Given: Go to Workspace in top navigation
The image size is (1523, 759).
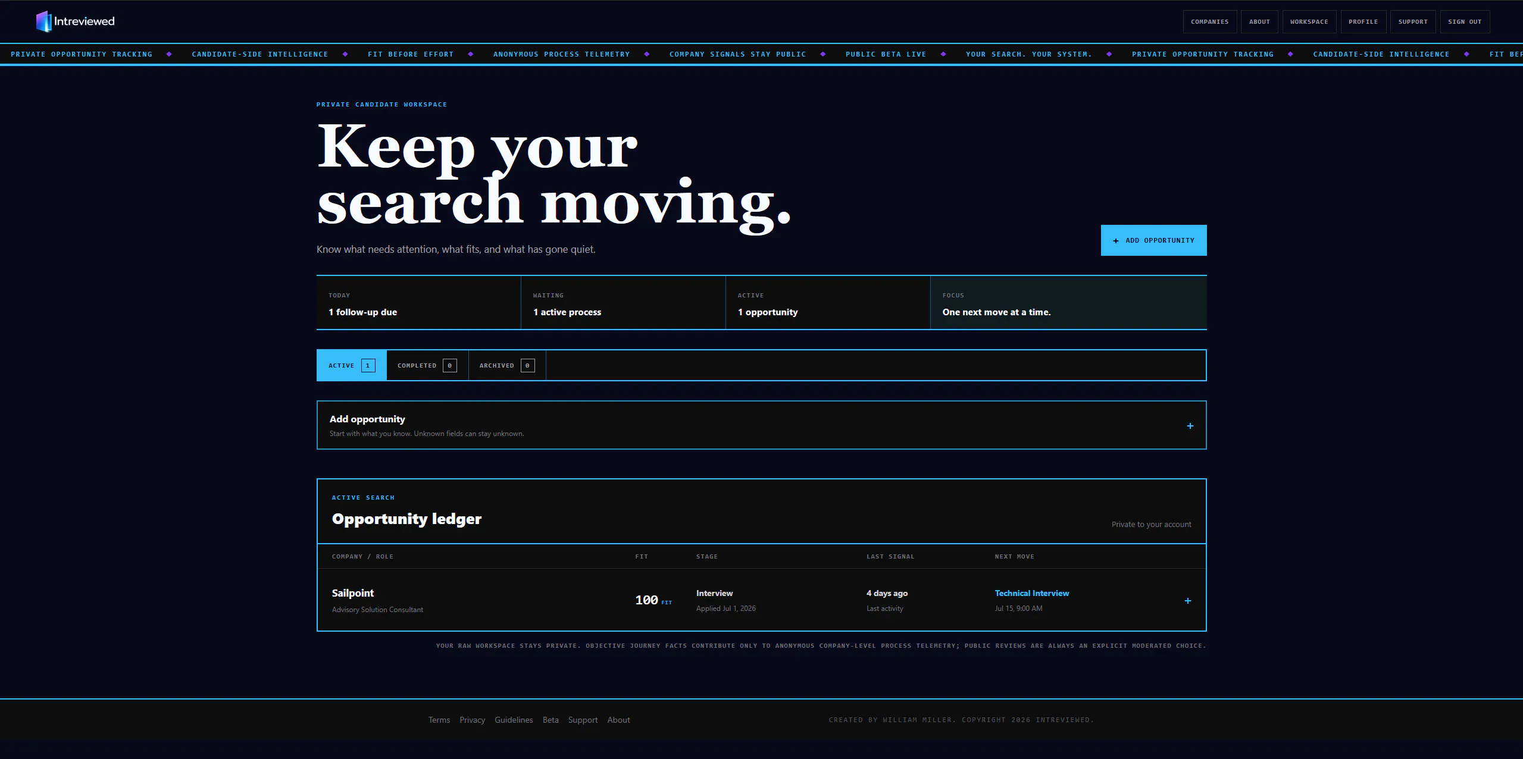Looking at the screenshot, I should coord(1309,21).
